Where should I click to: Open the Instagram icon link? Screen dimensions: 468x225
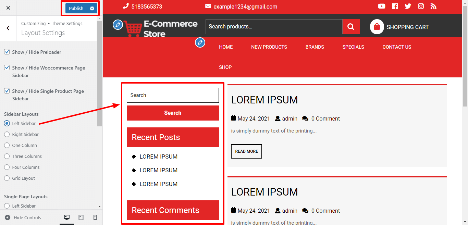pos(421,6)
